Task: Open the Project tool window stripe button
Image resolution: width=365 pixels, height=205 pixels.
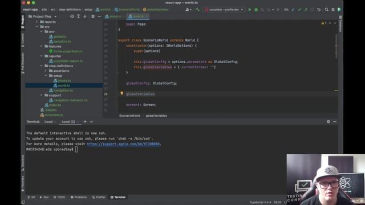Action: (x=23, y=22)
